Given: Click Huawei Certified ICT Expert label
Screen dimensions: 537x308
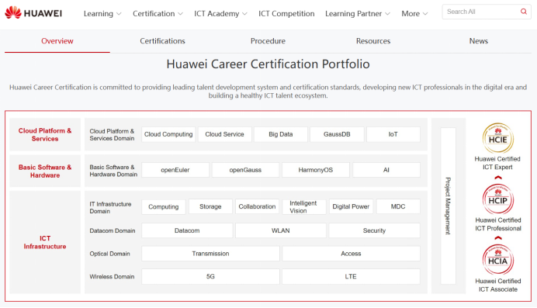Looking at the screenshot, I should pyautogui.click(x=497, y=163).
